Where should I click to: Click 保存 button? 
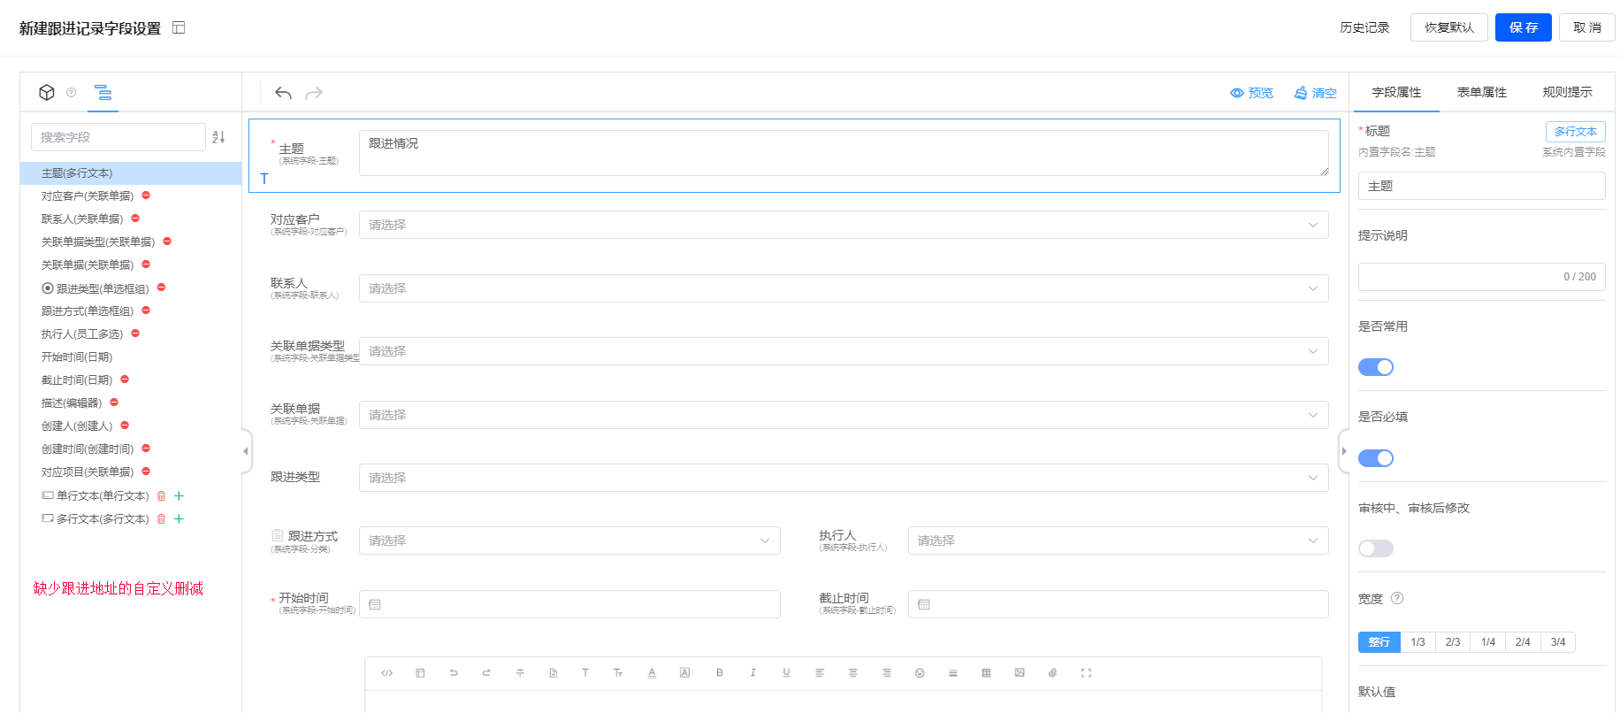point(1523,27)
